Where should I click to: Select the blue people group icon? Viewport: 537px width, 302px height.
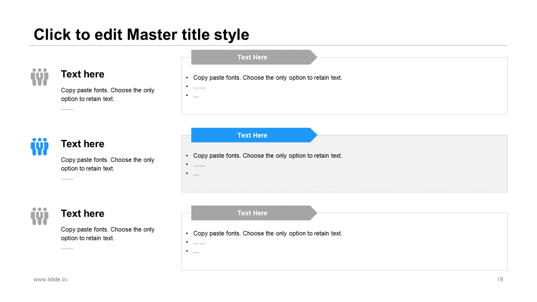(x=39, y=147)
